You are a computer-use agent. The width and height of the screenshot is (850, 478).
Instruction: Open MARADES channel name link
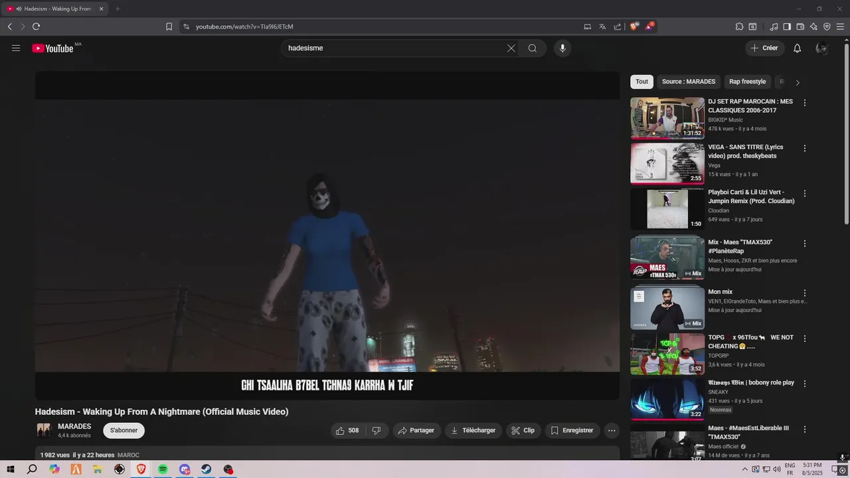[74, 426]
